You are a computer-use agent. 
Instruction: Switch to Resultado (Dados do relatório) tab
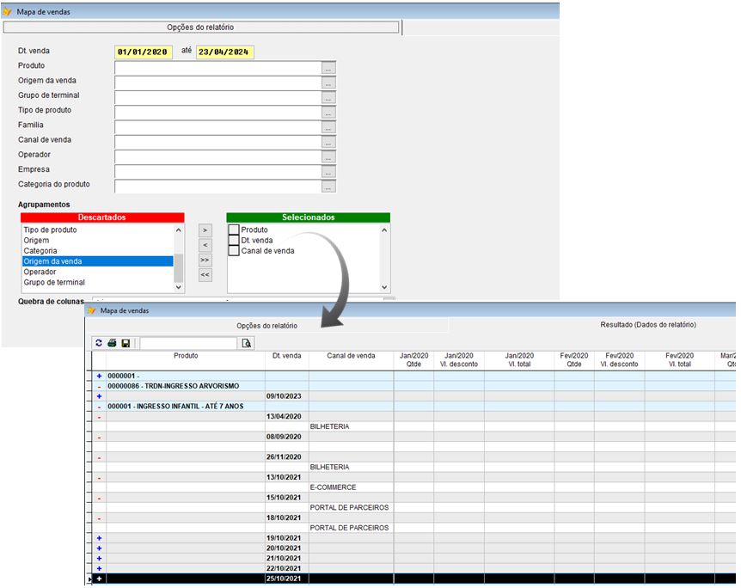[x=647, y=325]
